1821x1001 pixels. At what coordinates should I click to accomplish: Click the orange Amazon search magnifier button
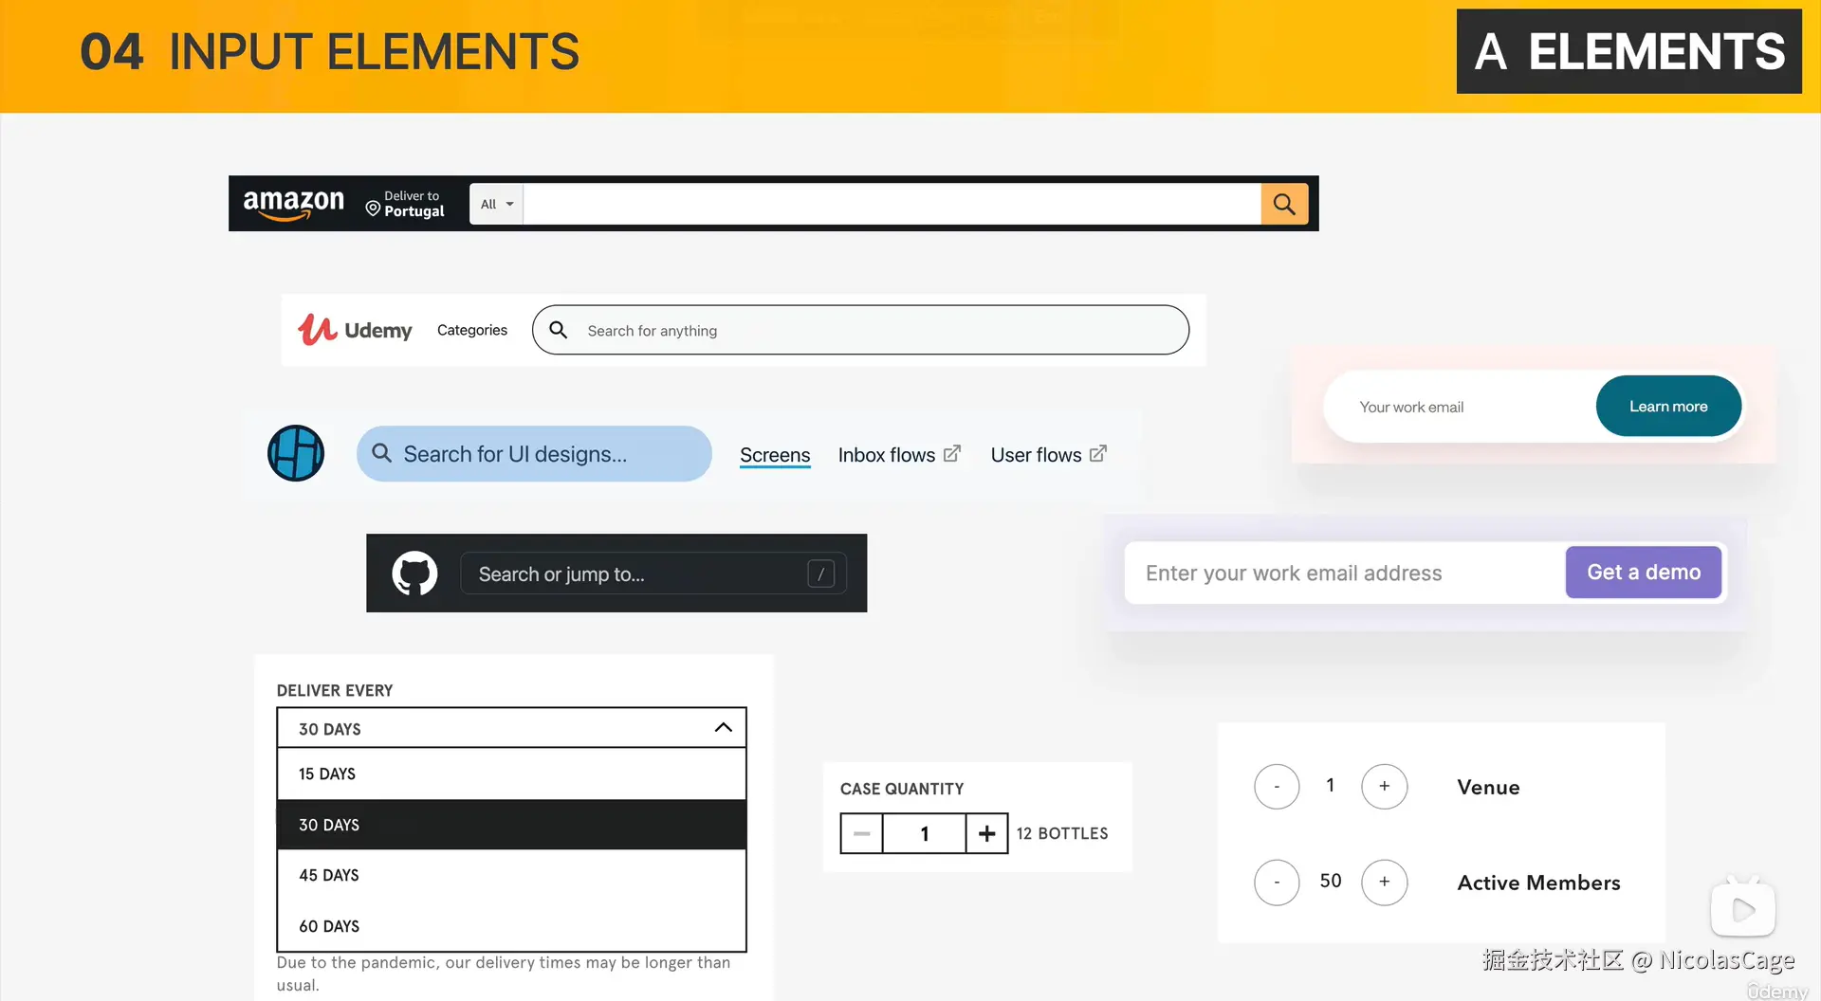point(1284,204)
